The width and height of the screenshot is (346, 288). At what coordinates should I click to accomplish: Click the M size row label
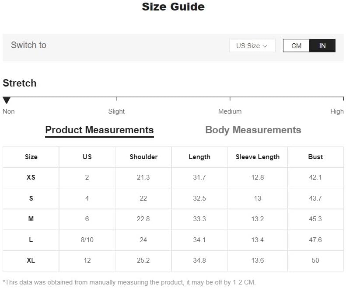tap(31, 219)
